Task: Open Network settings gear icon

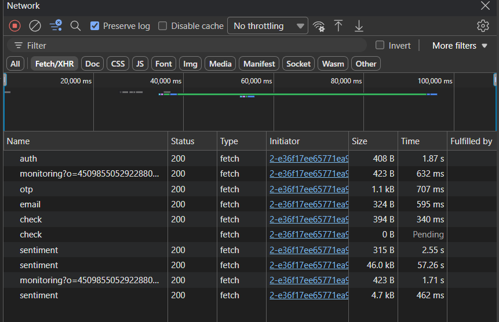Action: click(x=483, y=25)
